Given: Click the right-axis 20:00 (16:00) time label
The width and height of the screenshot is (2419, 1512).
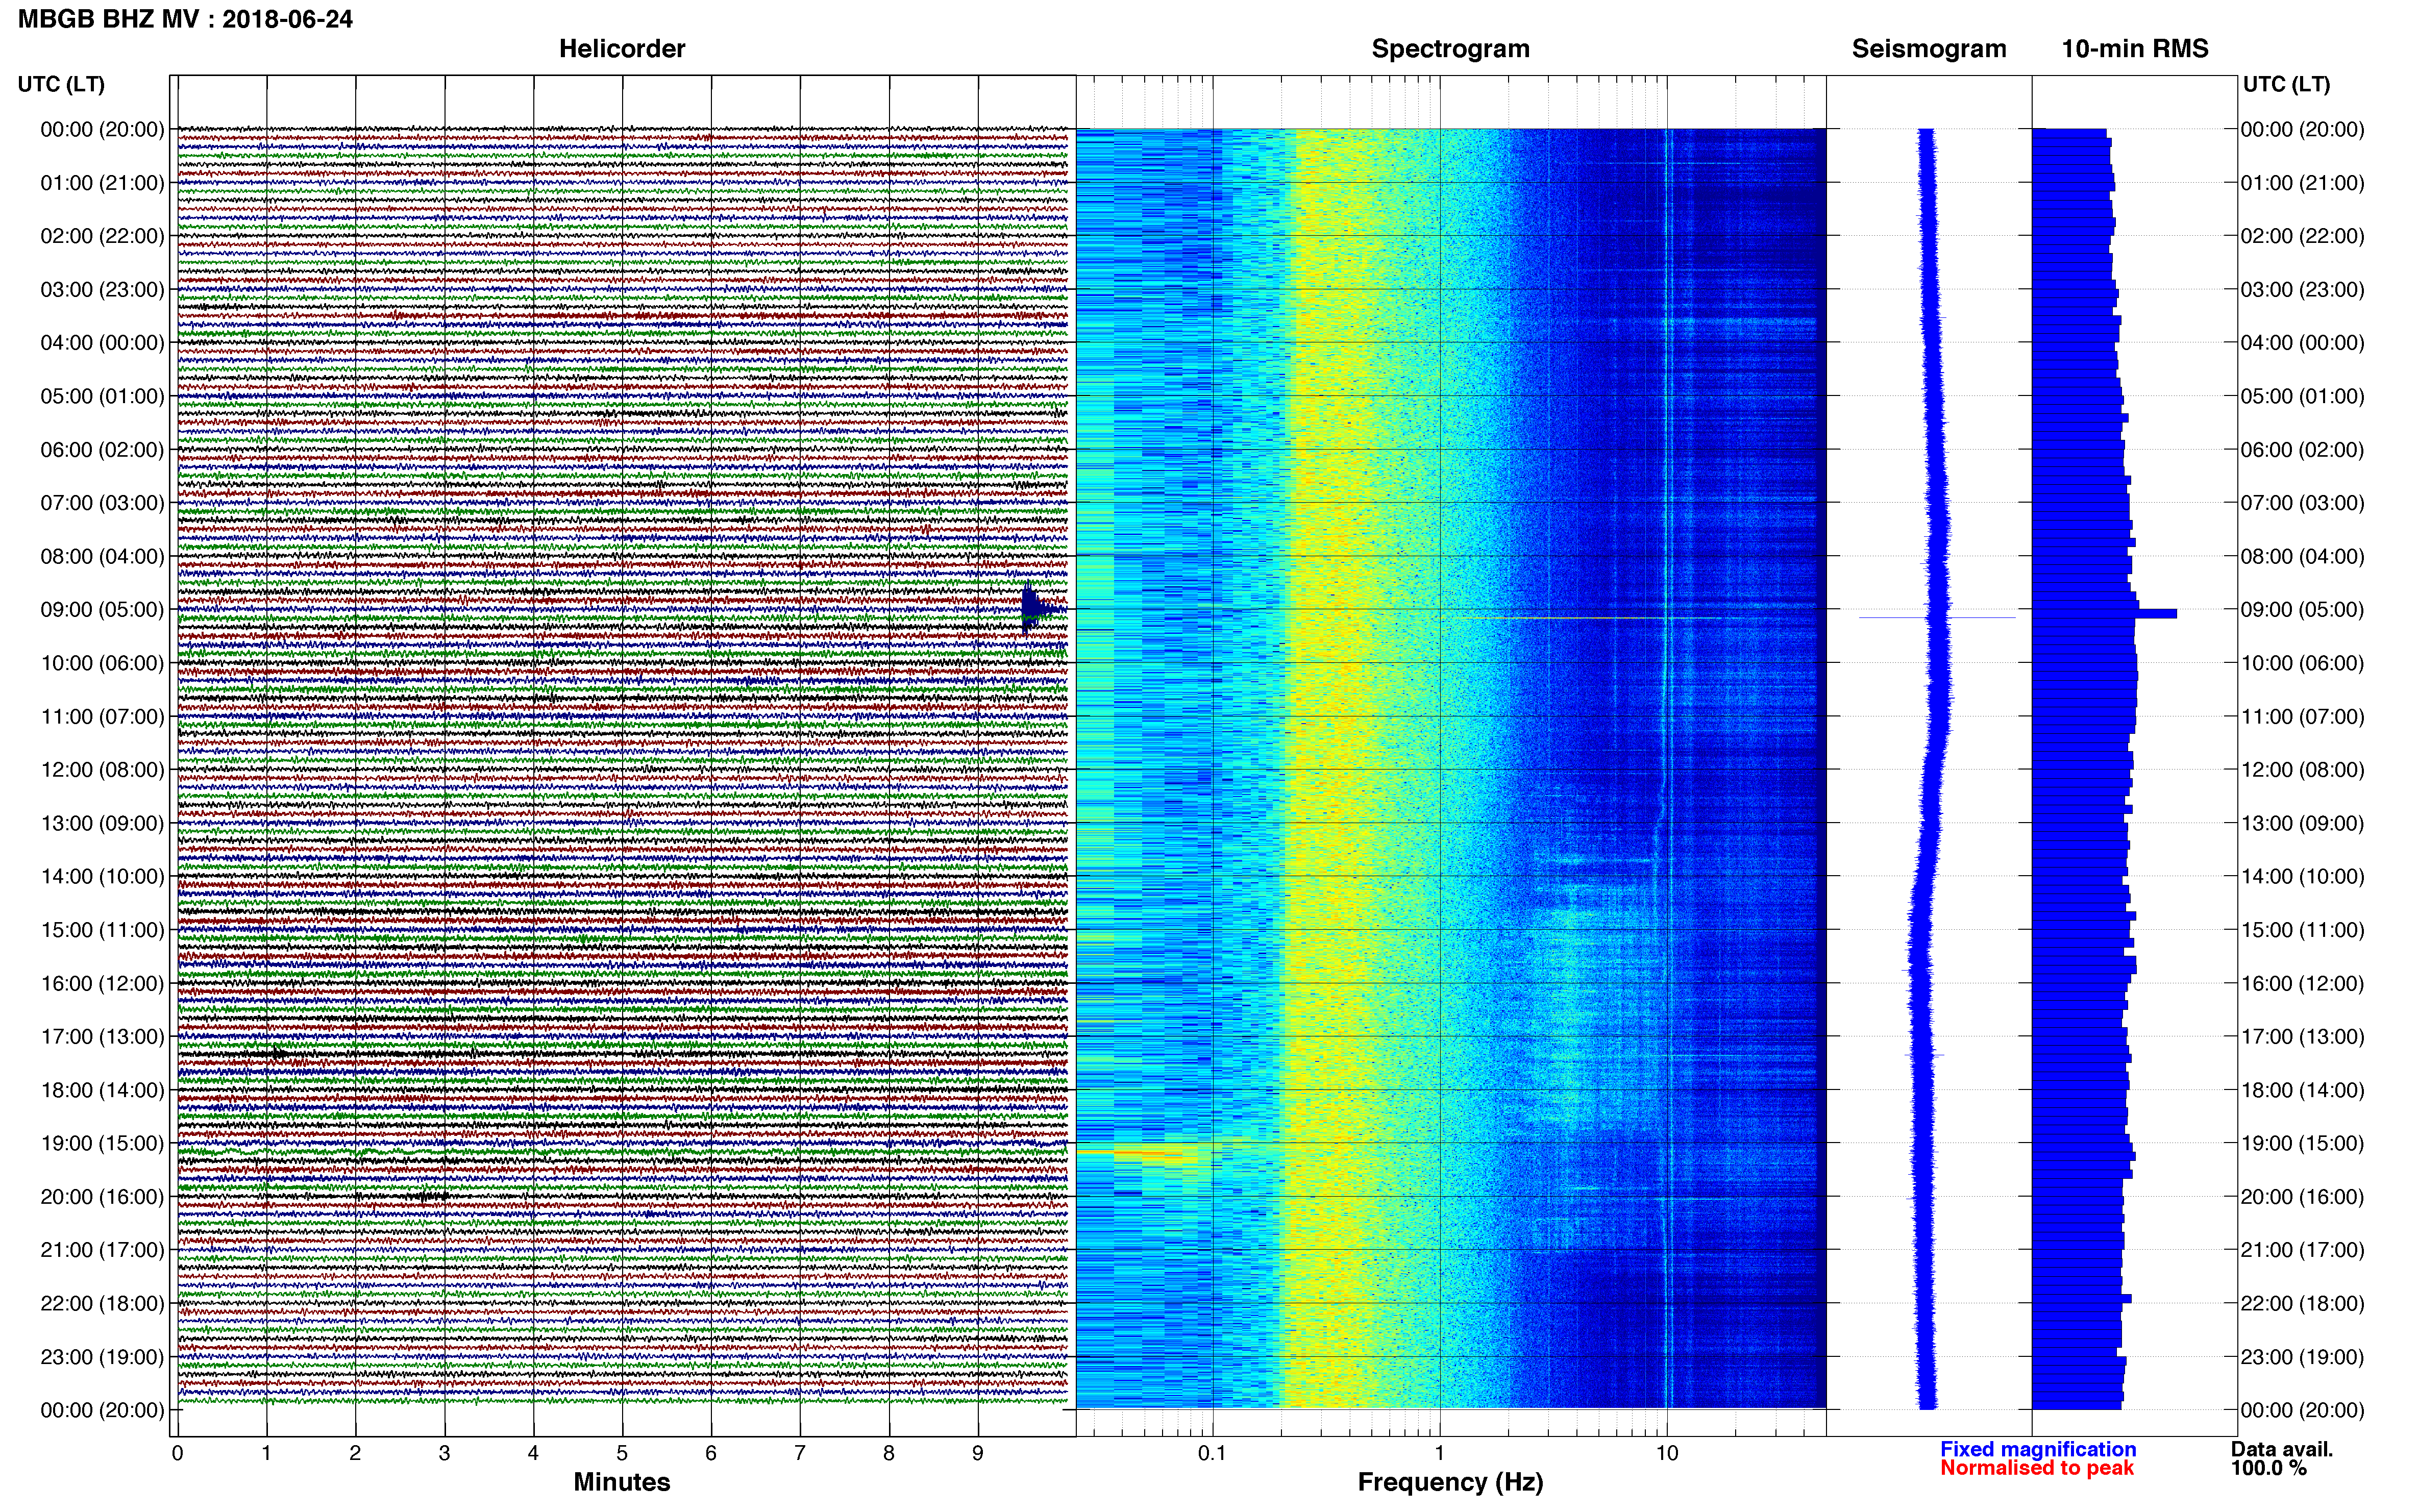Looking at the screenshot, I should pyautogui.click(x=2302, y=1196).
